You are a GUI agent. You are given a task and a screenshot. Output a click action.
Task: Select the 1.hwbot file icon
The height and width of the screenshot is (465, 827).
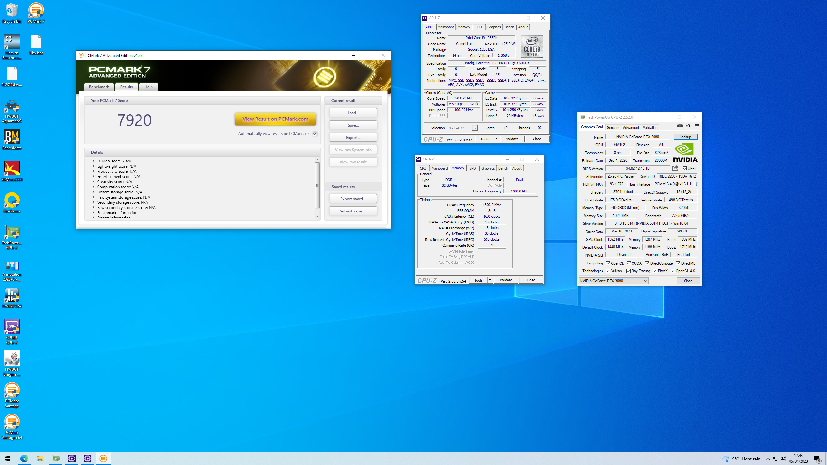pos(36,45)
